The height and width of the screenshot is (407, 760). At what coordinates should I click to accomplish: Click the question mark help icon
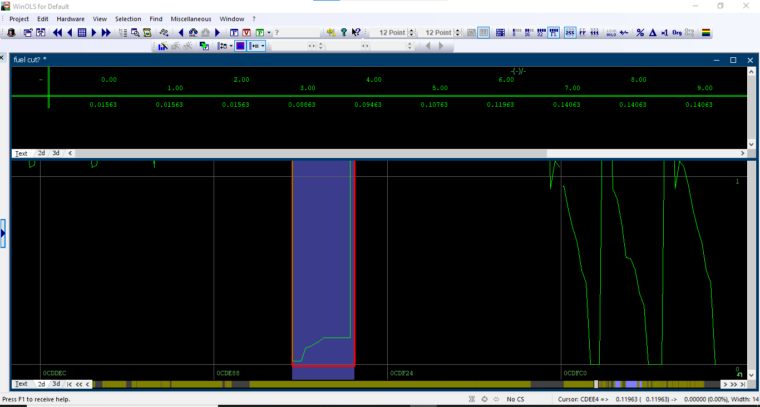(343, 33)
